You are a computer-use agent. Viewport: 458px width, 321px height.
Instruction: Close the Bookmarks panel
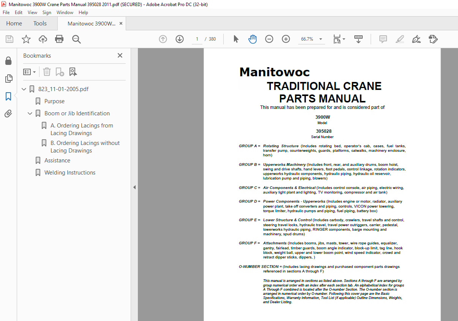120,55
